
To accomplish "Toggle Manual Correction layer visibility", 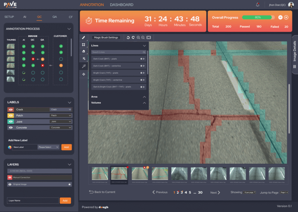I will point(10,177).
